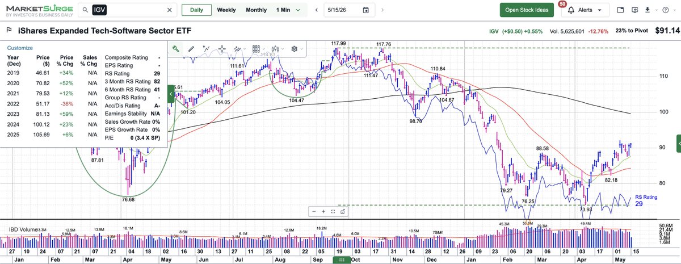681x264 pixels.
Task: Select the crosshair cursor tool
Action: tap(222, 49)
